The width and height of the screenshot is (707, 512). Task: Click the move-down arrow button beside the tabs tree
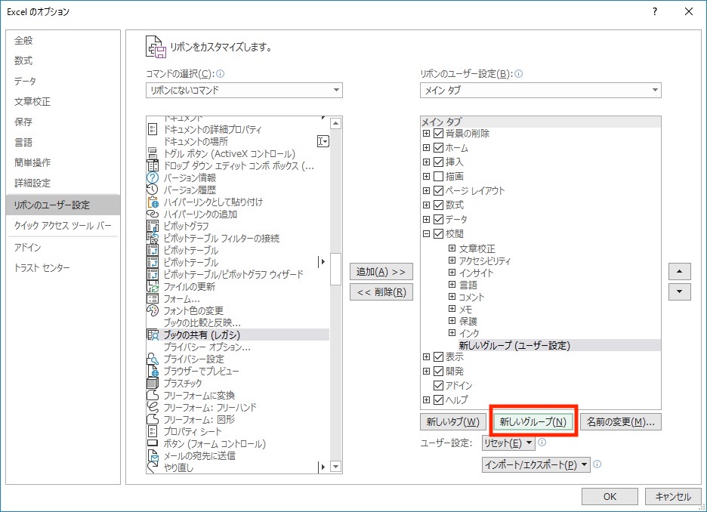point(680,292)
